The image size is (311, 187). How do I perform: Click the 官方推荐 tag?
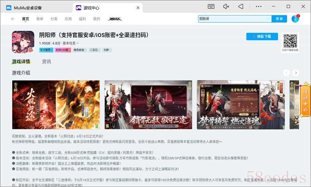pyautogui.click(x=46, y=50)
